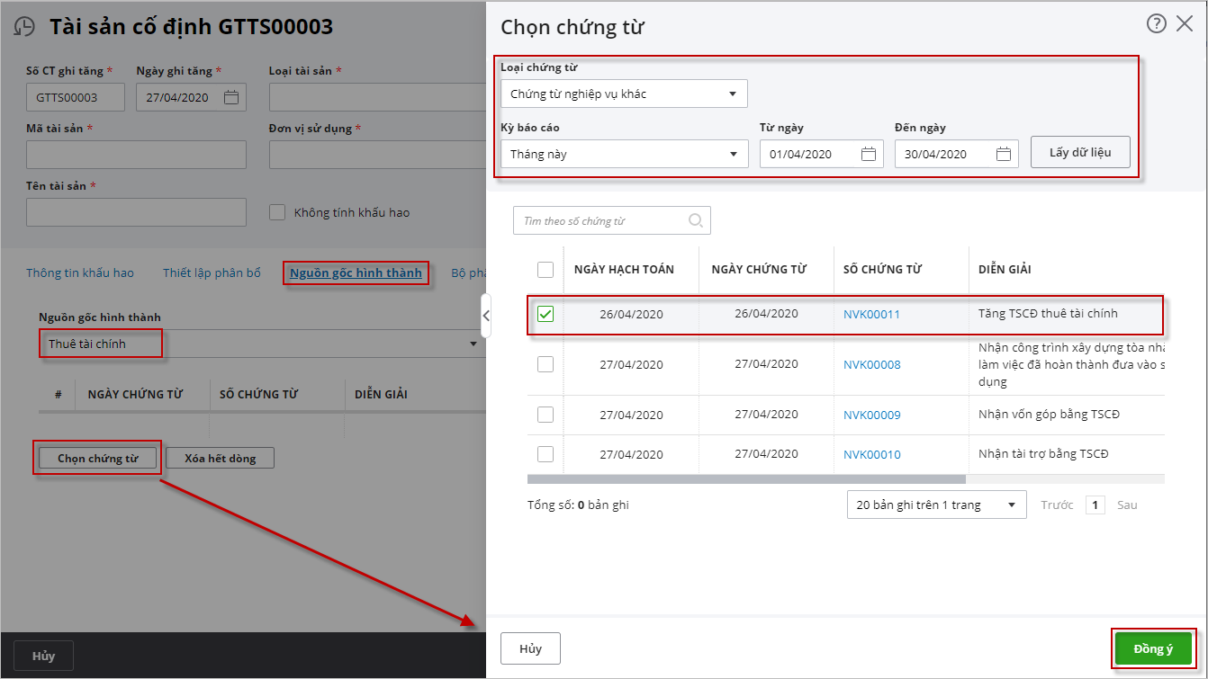Open calendar for Ngày ghi tăng

231,97
